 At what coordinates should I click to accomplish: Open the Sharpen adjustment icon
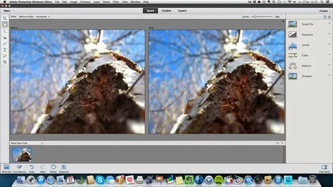(293, 76)
